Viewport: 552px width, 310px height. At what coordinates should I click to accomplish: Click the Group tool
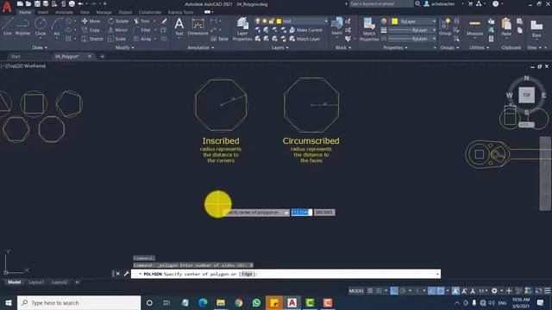pyautogui.click(x=445, y=27)
